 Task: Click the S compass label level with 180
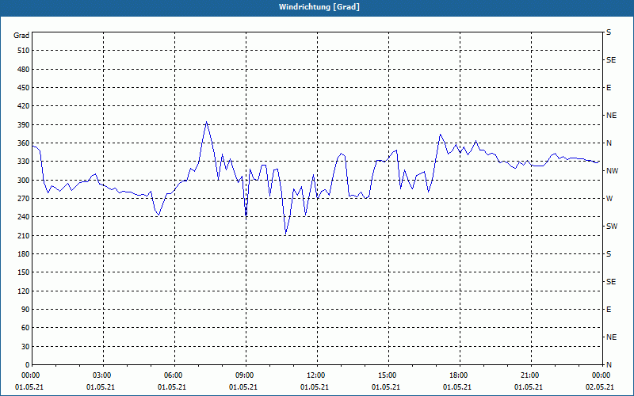(x=609, y=254)
